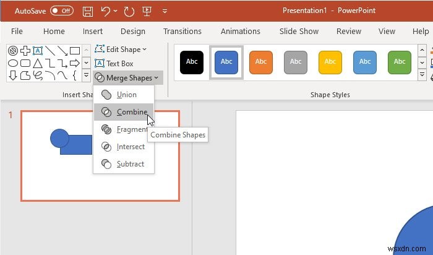Select the text box shape in gallery
The width and height of the screenshot is (433, 255).
point(38,51)
